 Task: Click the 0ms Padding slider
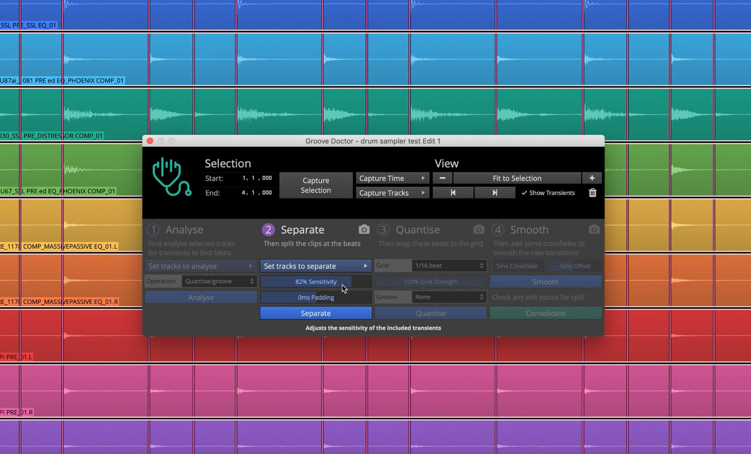316,298
